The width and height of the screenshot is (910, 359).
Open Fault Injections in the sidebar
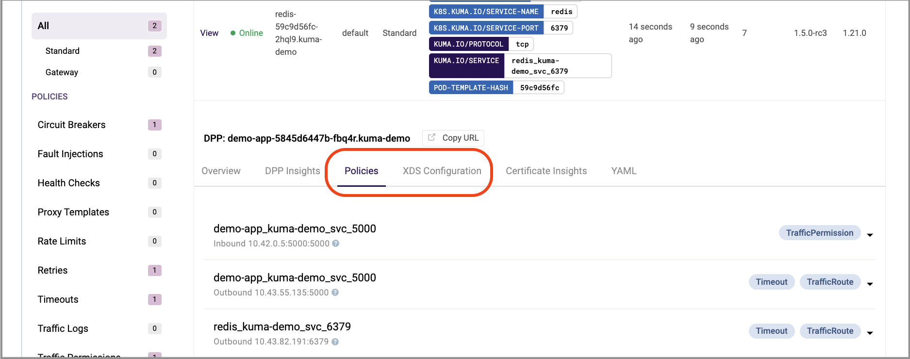click(x=70, y=154)
